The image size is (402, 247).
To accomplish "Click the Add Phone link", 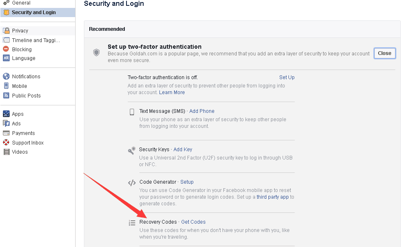I will tap(202, 111).
